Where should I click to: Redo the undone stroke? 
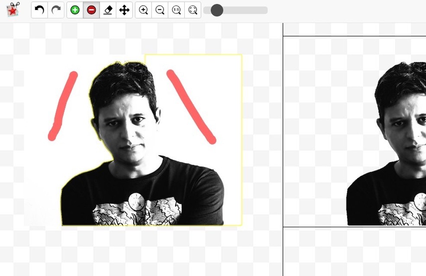coord(56,10)
